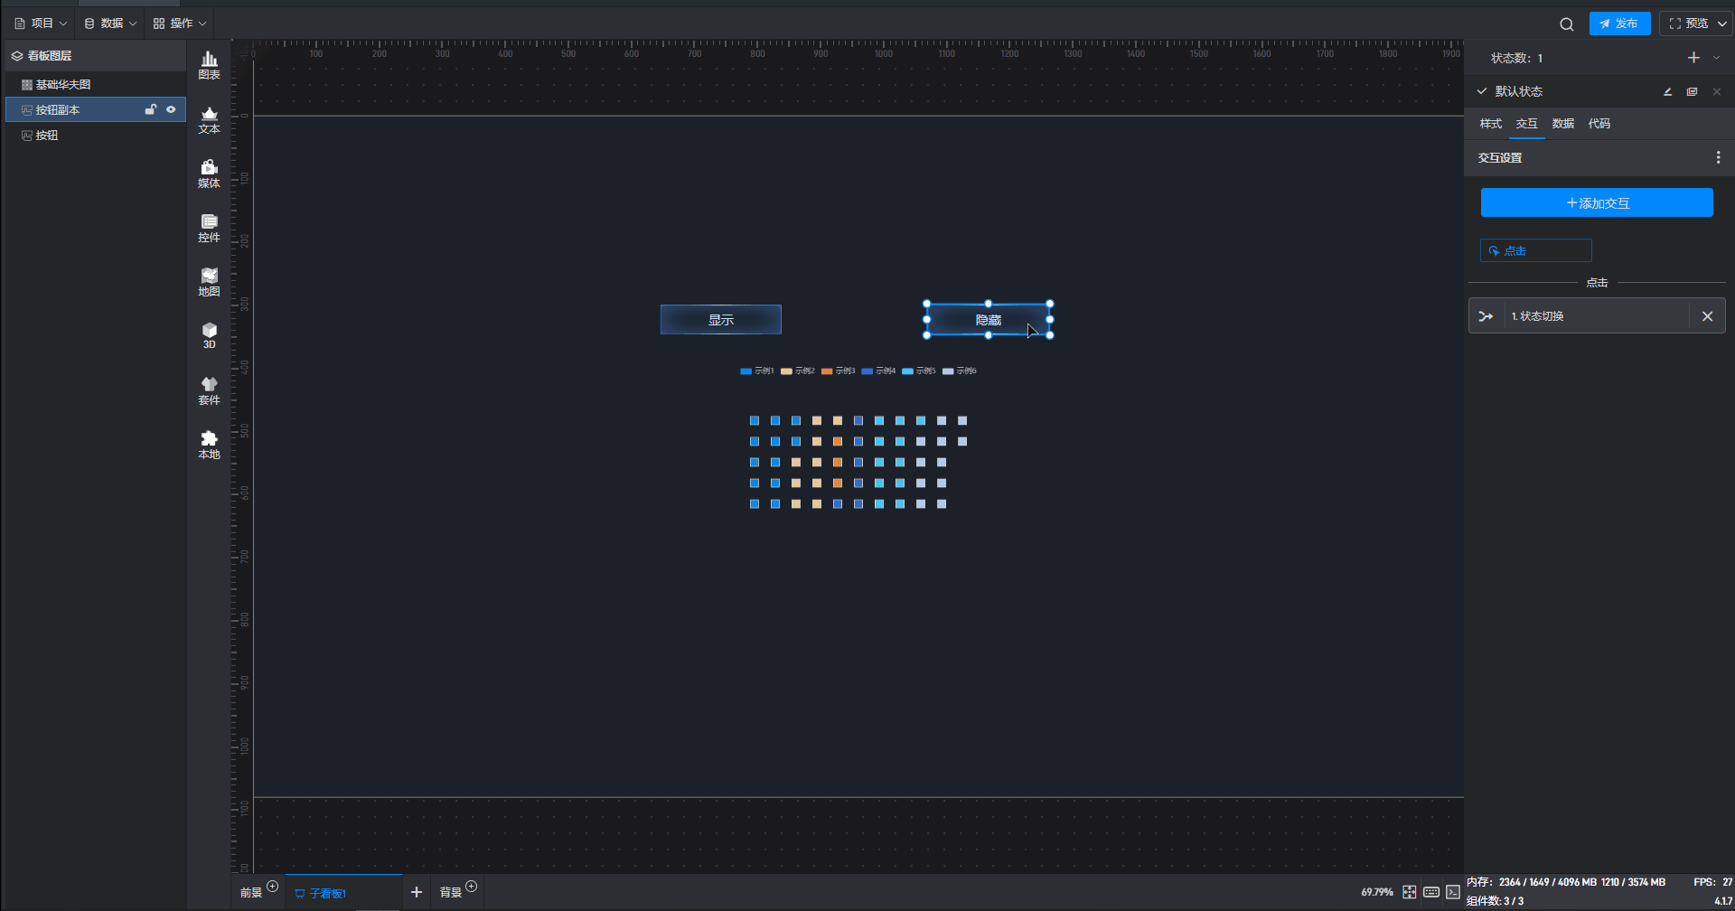The width and height of the screenshot is (1735, 911).
Task: Click the 看板图层 layers stack icon
Action: tap(16, 56)
